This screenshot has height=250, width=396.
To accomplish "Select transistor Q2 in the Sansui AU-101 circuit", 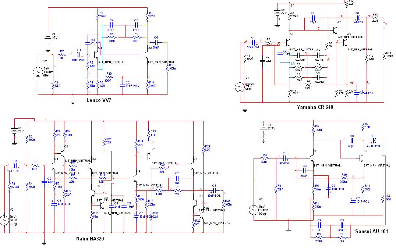I will (x=362, y=158).
